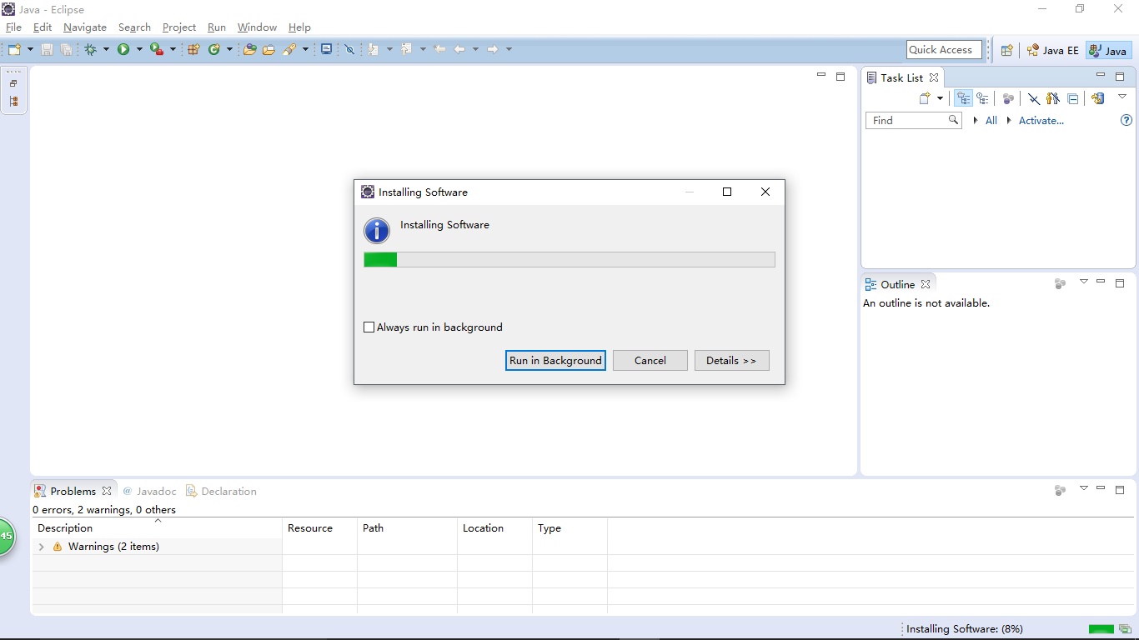Open the Run menu

[217, 27]
